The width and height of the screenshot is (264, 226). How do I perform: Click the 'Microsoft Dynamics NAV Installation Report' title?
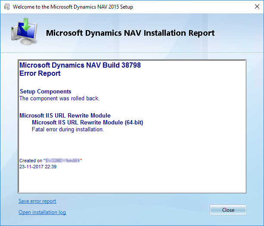pos(130,33)
